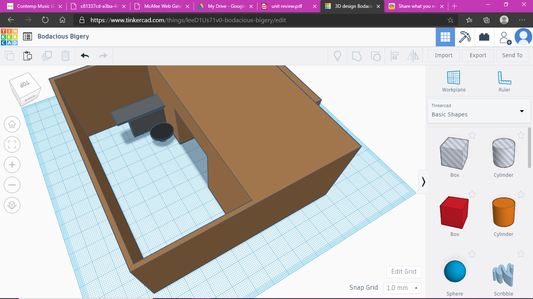Favorite the Sphere with star
The image size is (533, 299).
coord(472,254)
